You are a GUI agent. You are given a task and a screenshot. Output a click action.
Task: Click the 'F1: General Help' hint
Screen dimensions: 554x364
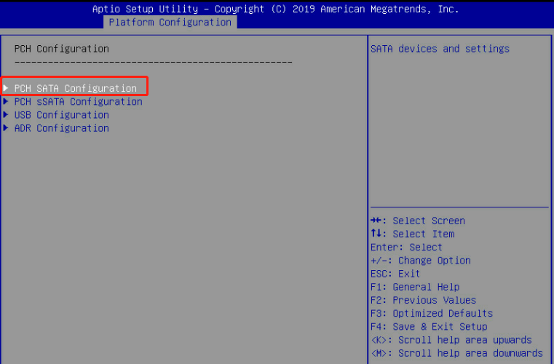pos(415,287)
